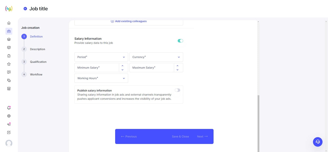Click the back arrow beside Job title
The height and width of the screenshot is (152, 328).
click(x=25, y=9)
